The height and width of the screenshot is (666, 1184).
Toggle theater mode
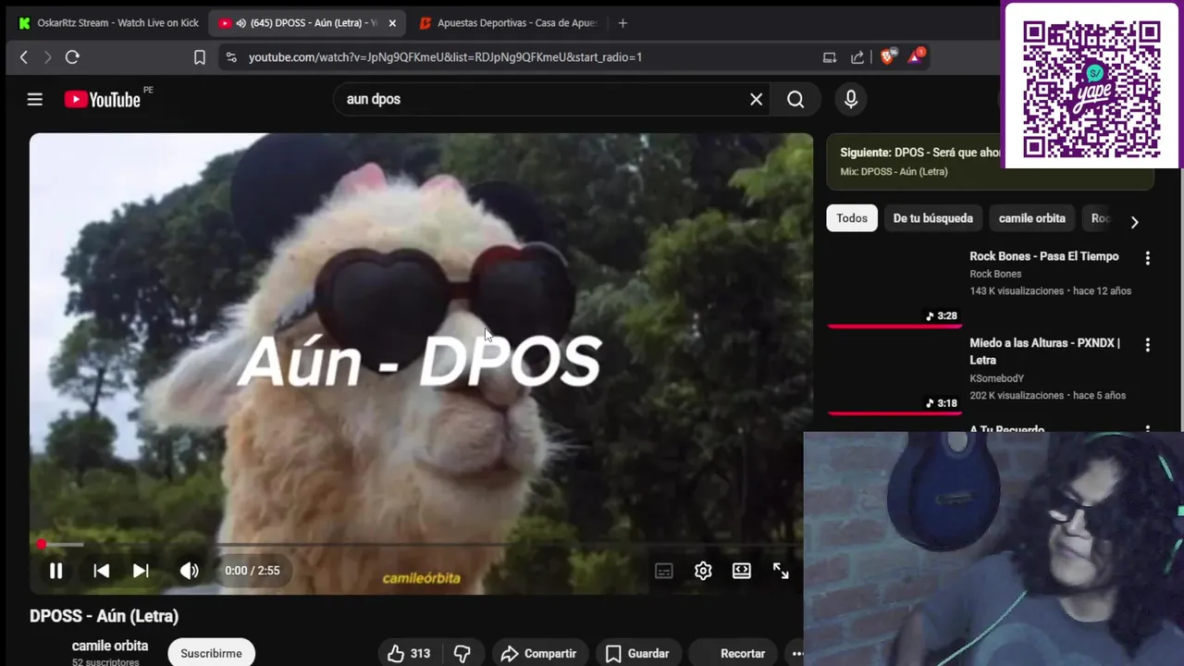click(742, 571)
